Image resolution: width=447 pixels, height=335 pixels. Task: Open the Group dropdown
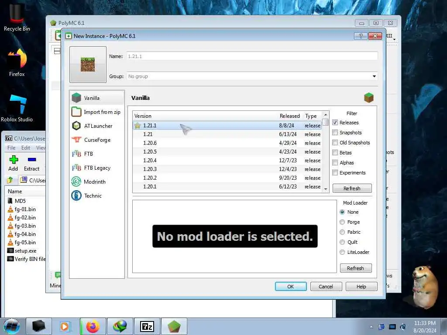pyautogui.click(x=374, y=76)
